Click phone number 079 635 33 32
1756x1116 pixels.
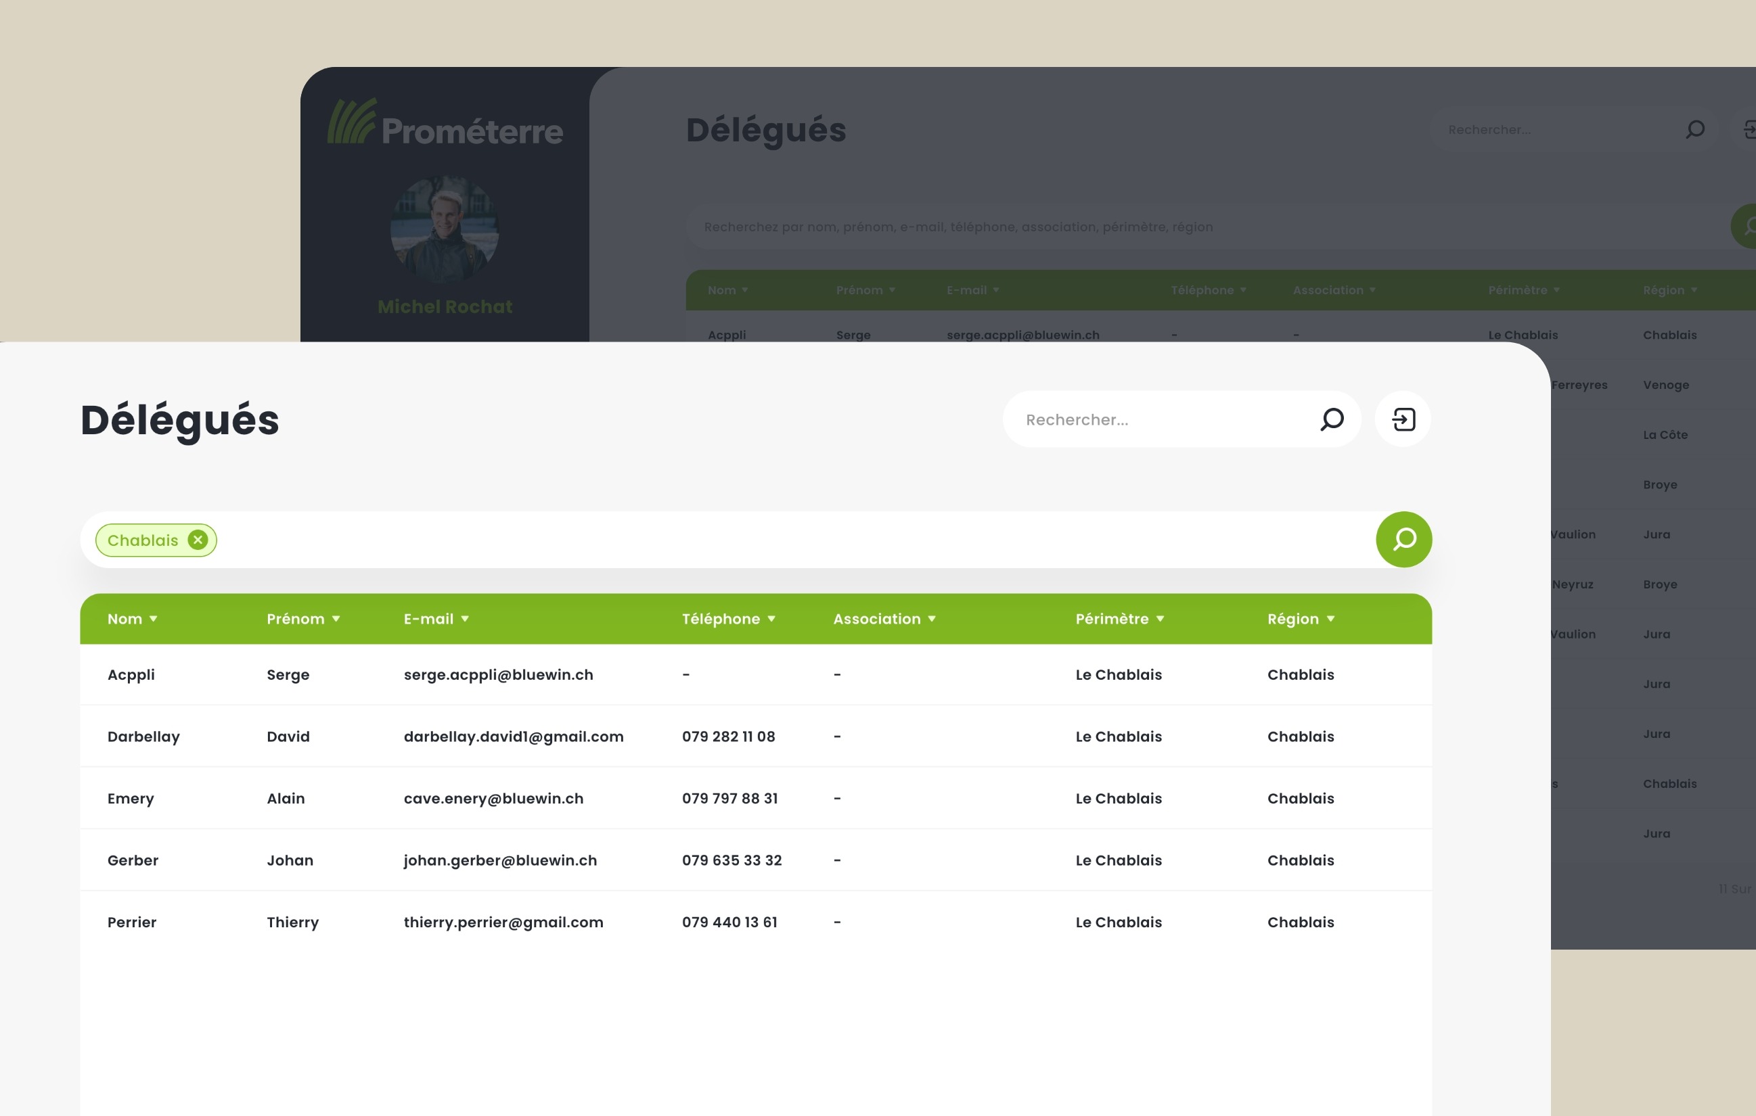click(731, 860)
